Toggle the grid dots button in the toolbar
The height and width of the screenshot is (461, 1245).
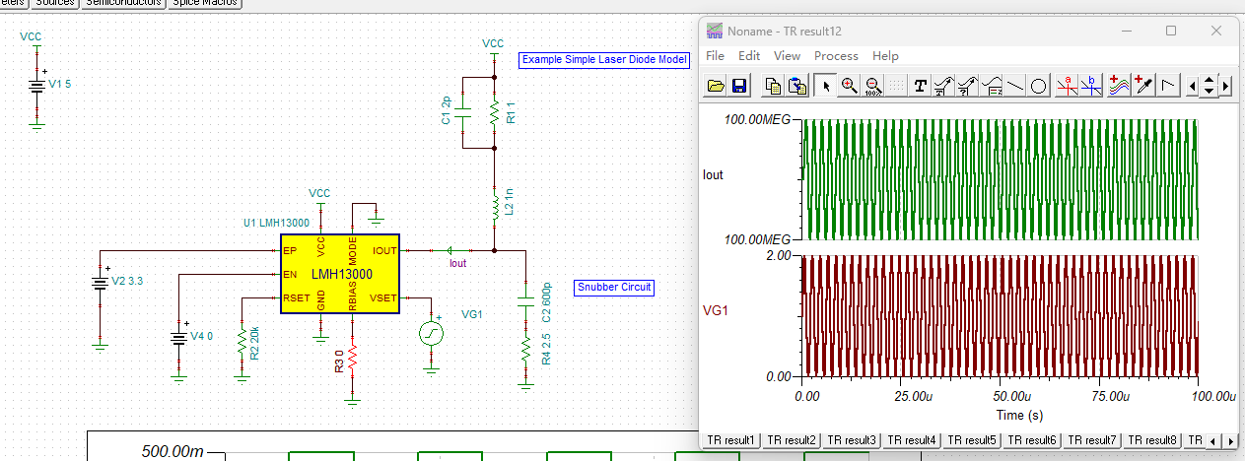tap(896, 86)
